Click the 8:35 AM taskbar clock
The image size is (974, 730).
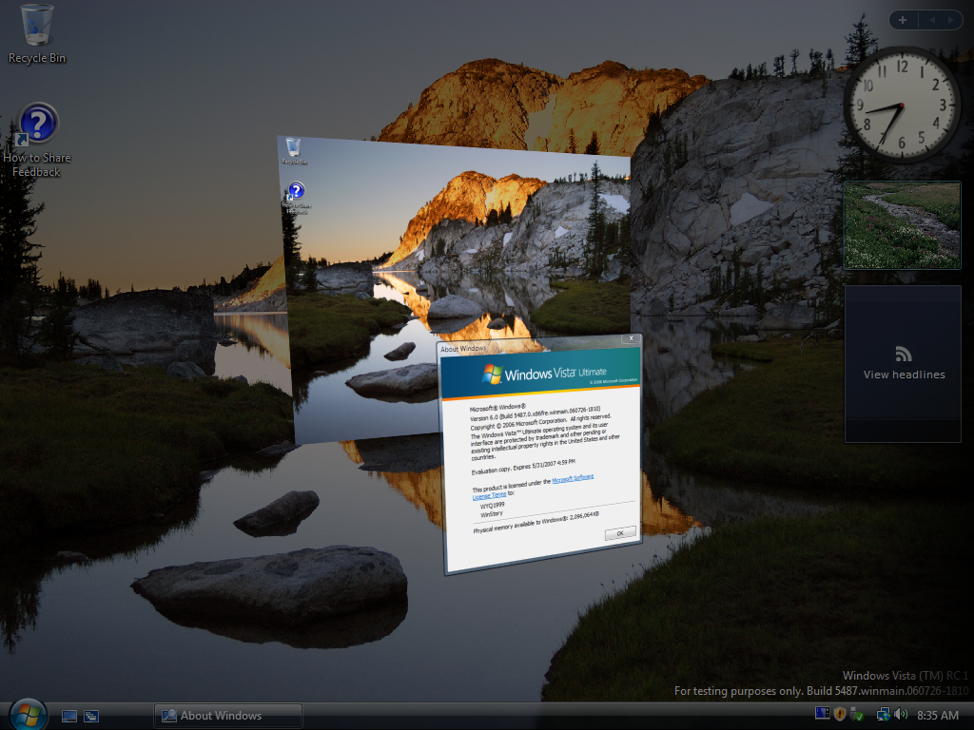point(937,715)
